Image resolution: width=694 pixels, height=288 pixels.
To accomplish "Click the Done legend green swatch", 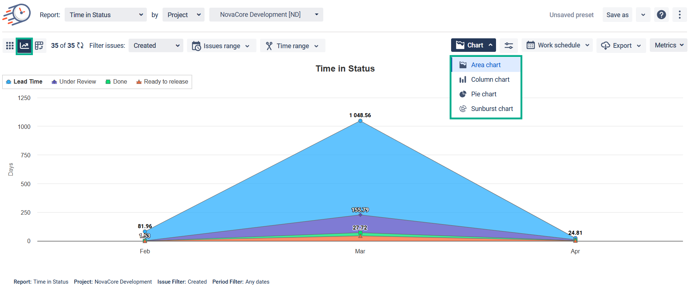I will tap(108, 82).
